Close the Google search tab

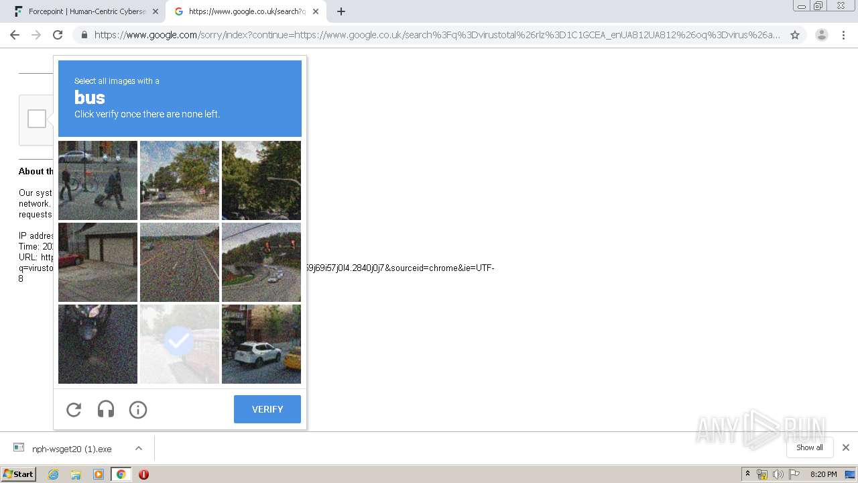point(316,11)
